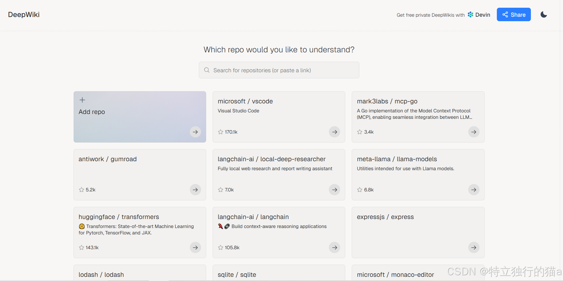Click the star icon beside 105.8k
The width and height of the screenshot is (563, 281).
tap(221, 248)
